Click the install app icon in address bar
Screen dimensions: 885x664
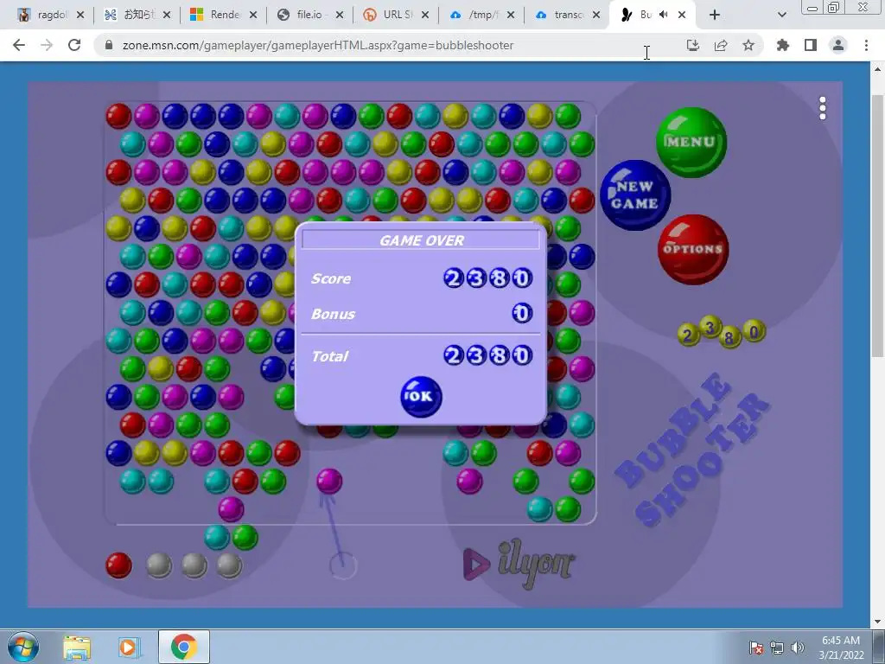click(x=692, y=45)
